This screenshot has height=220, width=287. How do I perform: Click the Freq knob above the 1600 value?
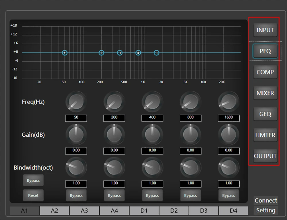[x=229, y=102]
